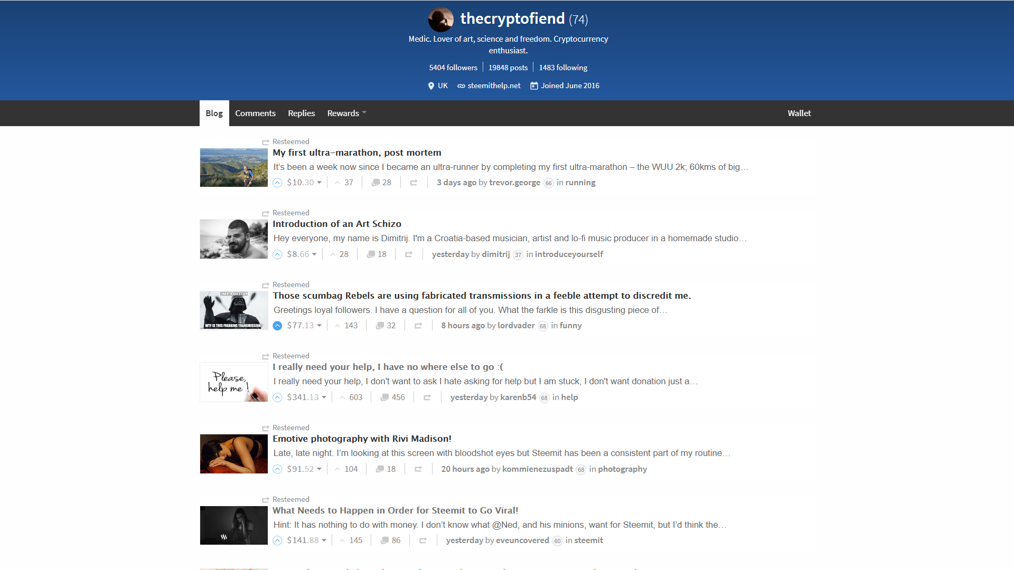Open What Needs to Happen post title
This screenshot has width=1014, height=570.
pos(395,510)
